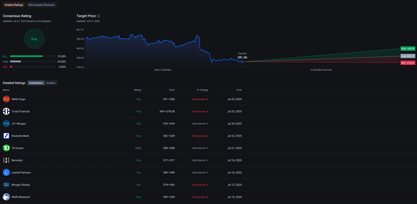
Task: Click Wells Fargo price 351→306
Action: pyautogui.click(x=169, y=99)
